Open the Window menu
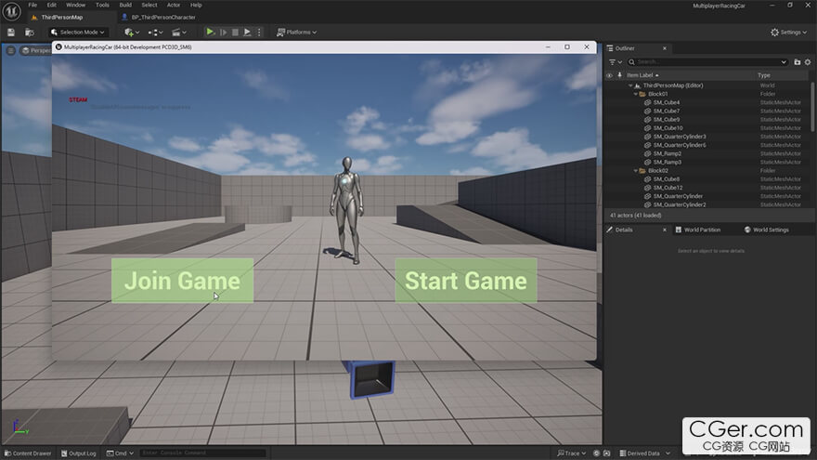The height and width of the screenshot is (460, 817). coord(75,6)
